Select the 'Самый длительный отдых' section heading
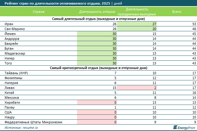Viewport: 197px width, 131px height. click(98, 19)
